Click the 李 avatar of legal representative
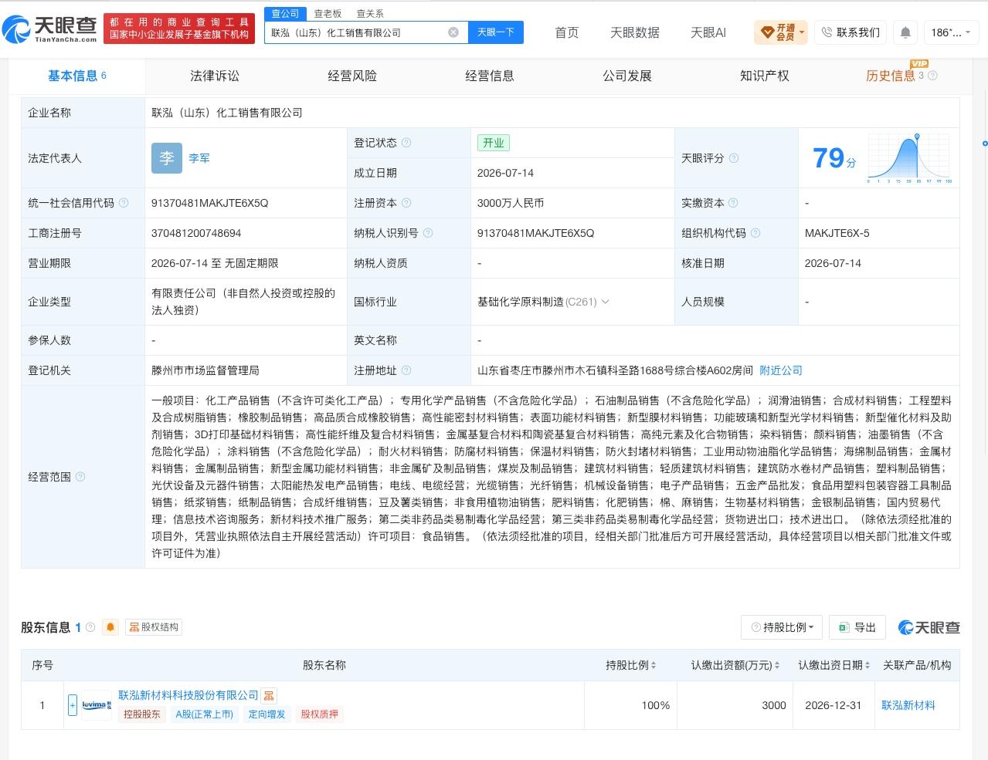The image size is (988, 760). (167, 158)
